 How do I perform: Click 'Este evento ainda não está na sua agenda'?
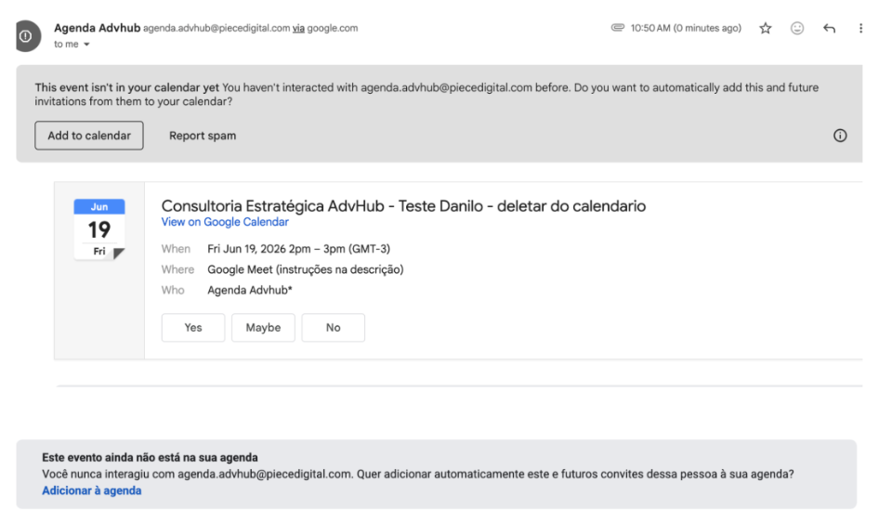point(150,458)
